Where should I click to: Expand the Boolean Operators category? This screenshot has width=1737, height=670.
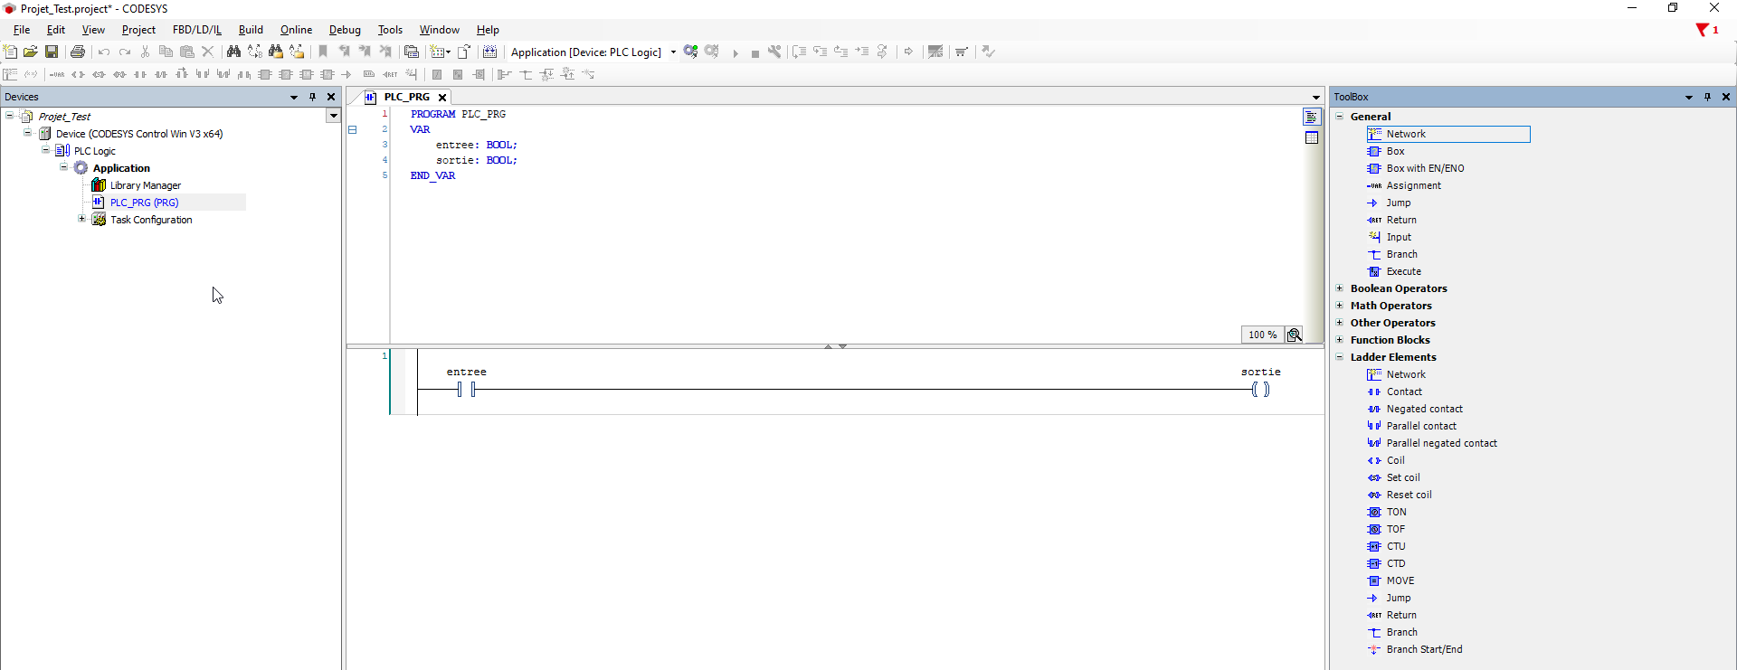coord(1340,288)
